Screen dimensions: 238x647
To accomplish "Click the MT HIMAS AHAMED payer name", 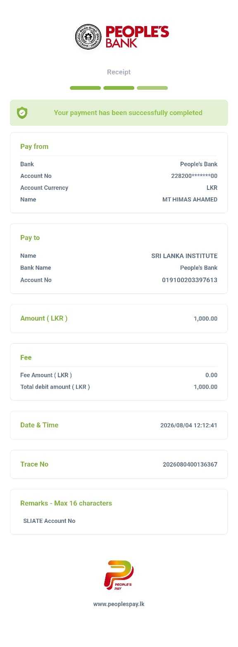I will (x=190, y=199).
